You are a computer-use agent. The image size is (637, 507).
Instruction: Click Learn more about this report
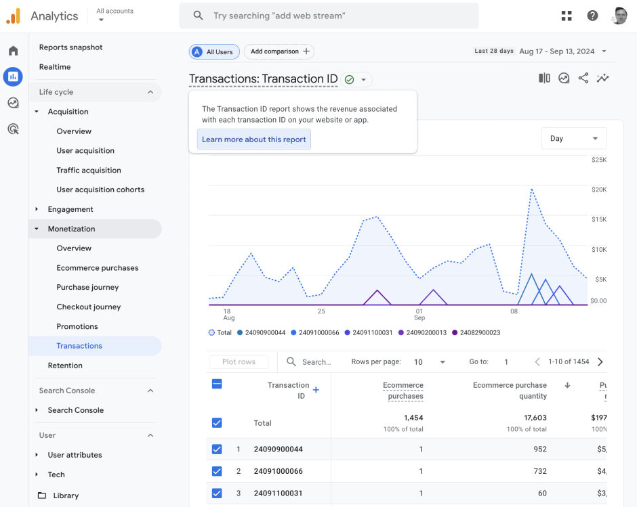click(253, 139)
